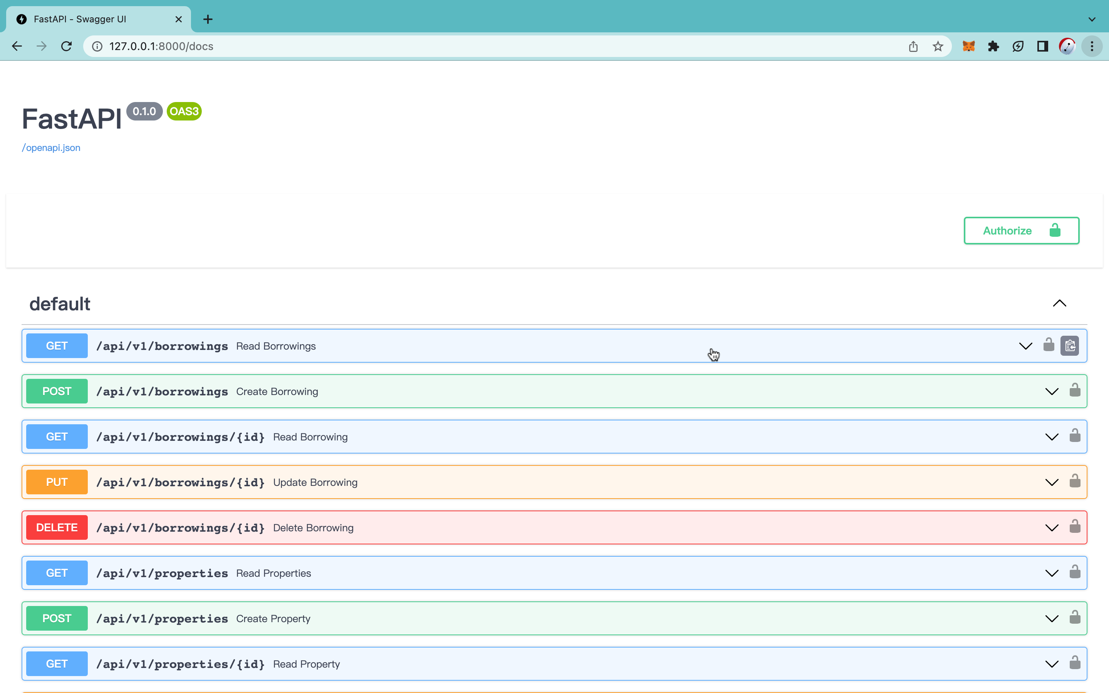Image resolution: width=1109 pixels, height=693 pixels.
Task: Open the browser extensions puzzle icon
Action: click(993, 46)
